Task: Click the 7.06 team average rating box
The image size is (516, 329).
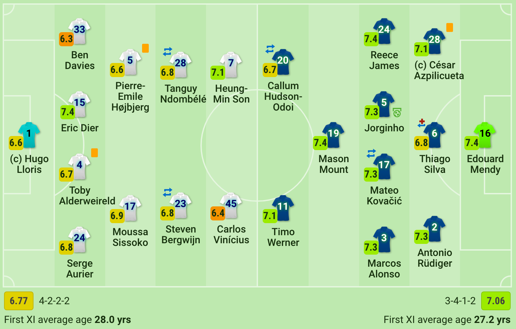Action: point(496,301)
